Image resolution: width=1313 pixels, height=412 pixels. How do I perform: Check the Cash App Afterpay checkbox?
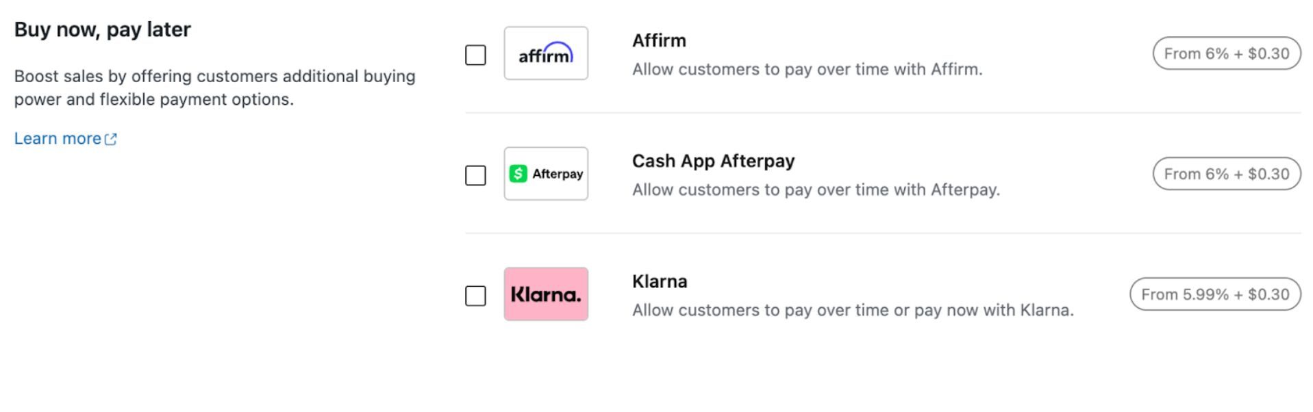(x=476, y=176)
